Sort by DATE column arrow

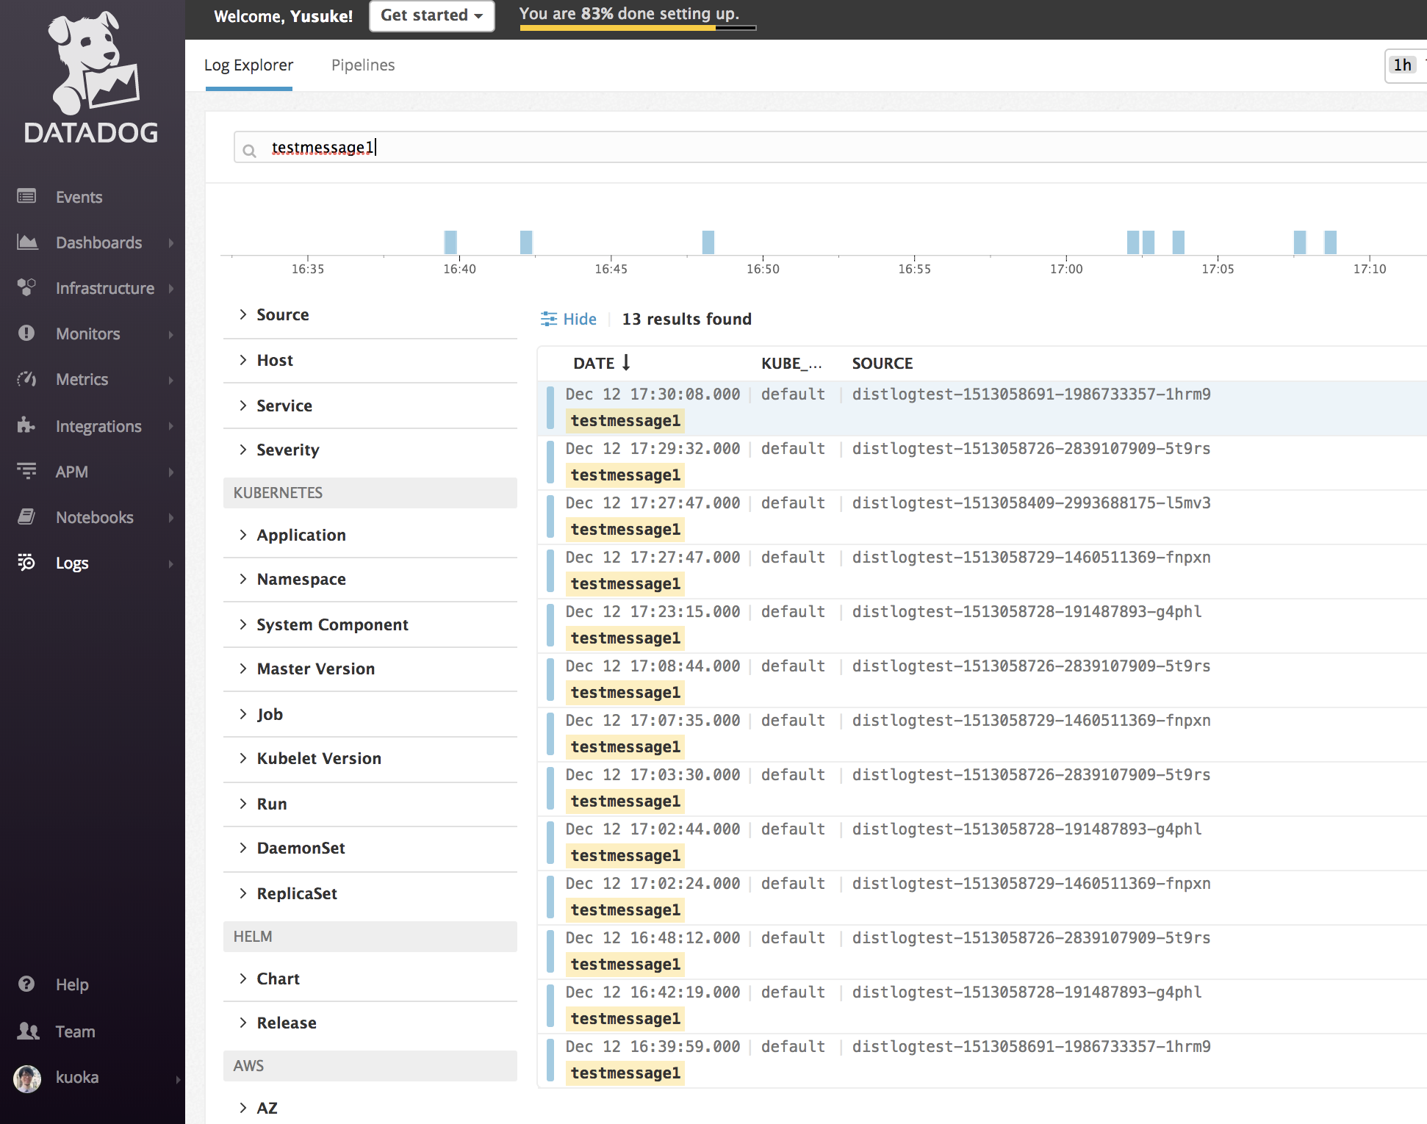click(626, 362)
